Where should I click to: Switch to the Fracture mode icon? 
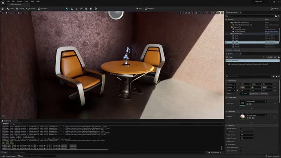click(91, 9)
